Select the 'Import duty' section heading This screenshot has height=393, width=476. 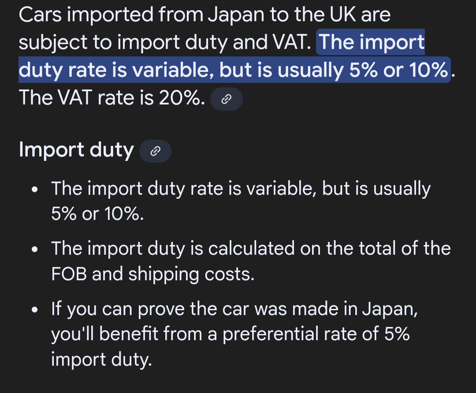click(x=76, y=150)
